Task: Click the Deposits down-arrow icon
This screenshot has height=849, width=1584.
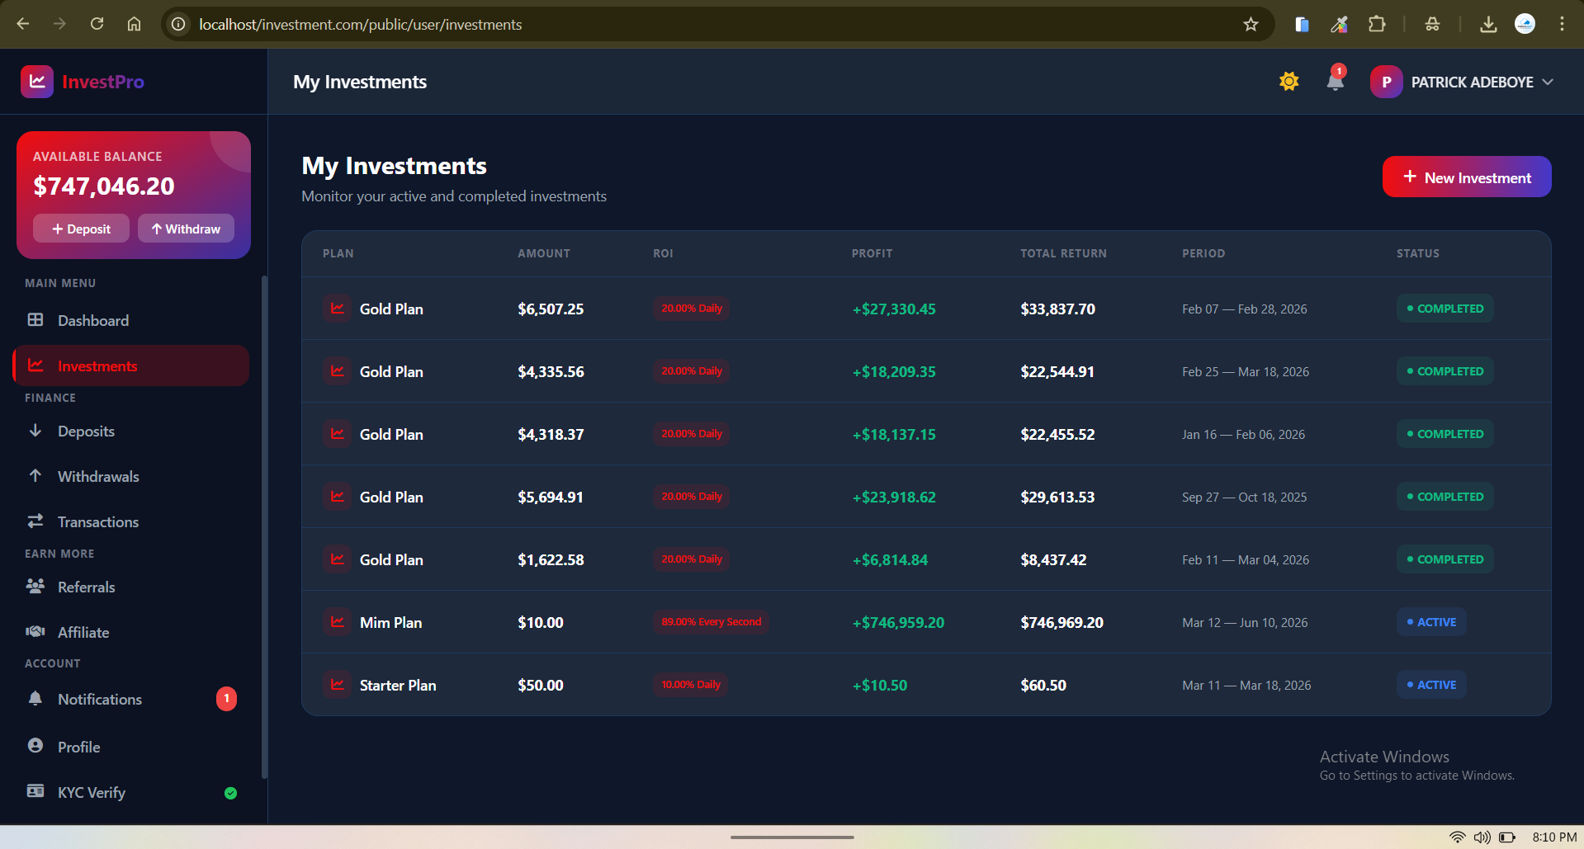Action: [35, 431]
